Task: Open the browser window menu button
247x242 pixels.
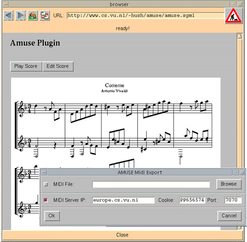Action: point(6,4)
